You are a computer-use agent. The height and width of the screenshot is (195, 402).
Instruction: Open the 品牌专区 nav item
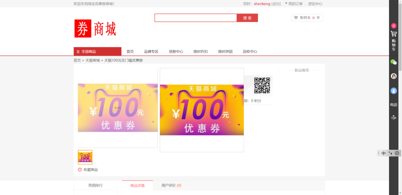(x=151, y=51)
